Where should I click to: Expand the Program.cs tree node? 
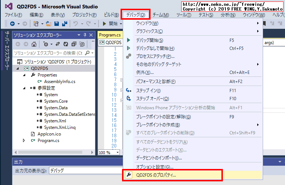24,141
